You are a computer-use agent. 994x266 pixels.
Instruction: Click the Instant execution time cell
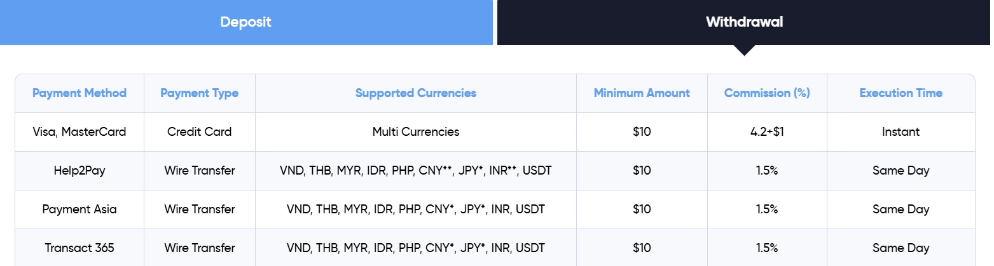(x=901, y=132)
